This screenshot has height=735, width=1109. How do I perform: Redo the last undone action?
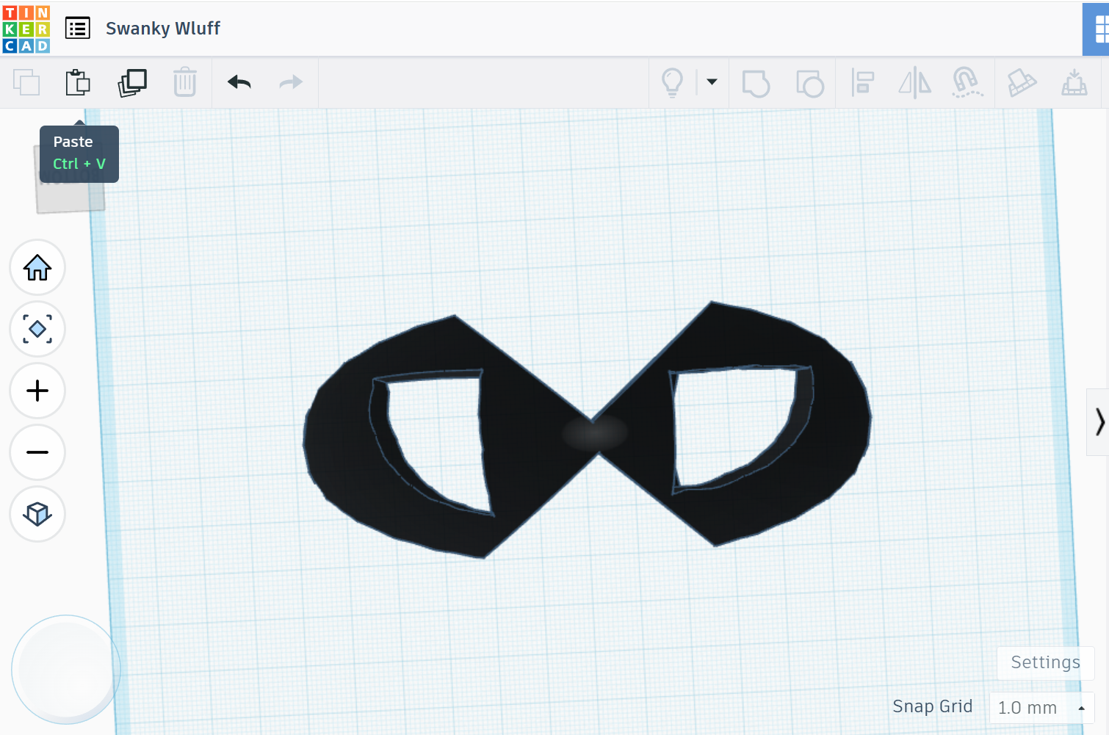291,82
